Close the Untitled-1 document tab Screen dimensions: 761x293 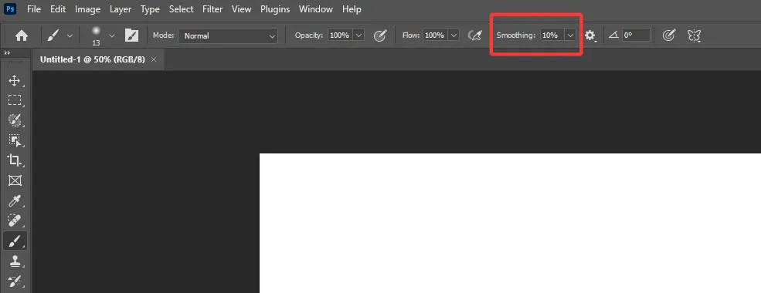[154, 59]
